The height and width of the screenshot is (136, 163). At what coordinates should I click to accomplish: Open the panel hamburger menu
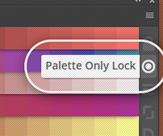150,15
